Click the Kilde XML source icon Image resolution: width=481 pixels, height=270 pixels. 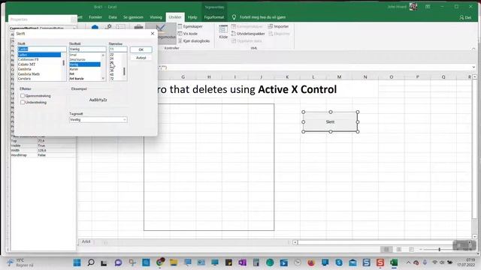pos(223,31)
